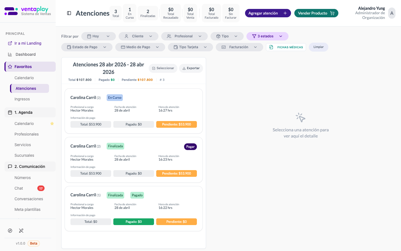Open the Chat item with 17 badge
The height and width of the screenshot is (251, 401).
pos(19,188)
